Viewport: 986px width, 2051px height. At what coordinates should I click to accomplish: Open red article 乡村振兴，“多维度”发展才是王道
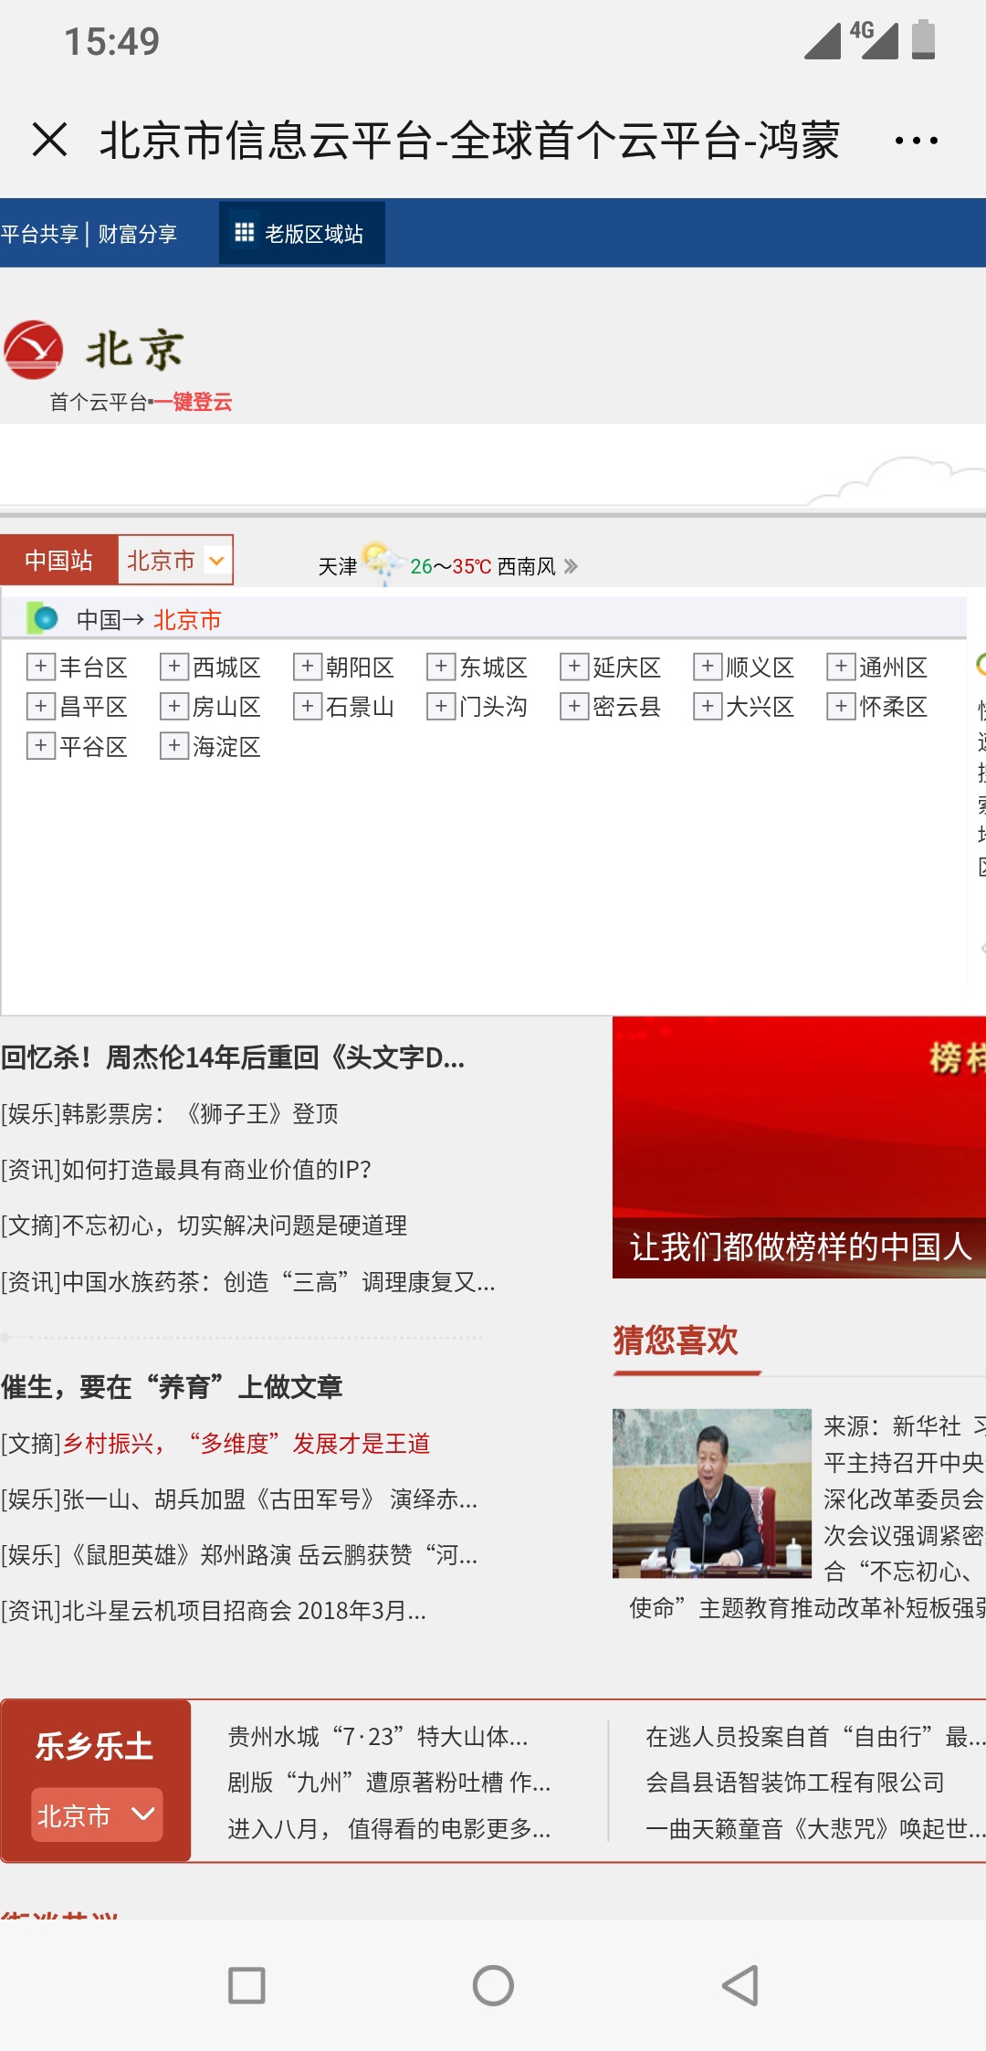click(246, 1443)
